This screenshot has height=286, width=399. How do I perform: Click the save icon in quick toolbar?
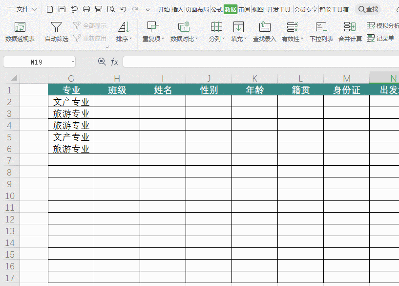[x=62, y=9]
